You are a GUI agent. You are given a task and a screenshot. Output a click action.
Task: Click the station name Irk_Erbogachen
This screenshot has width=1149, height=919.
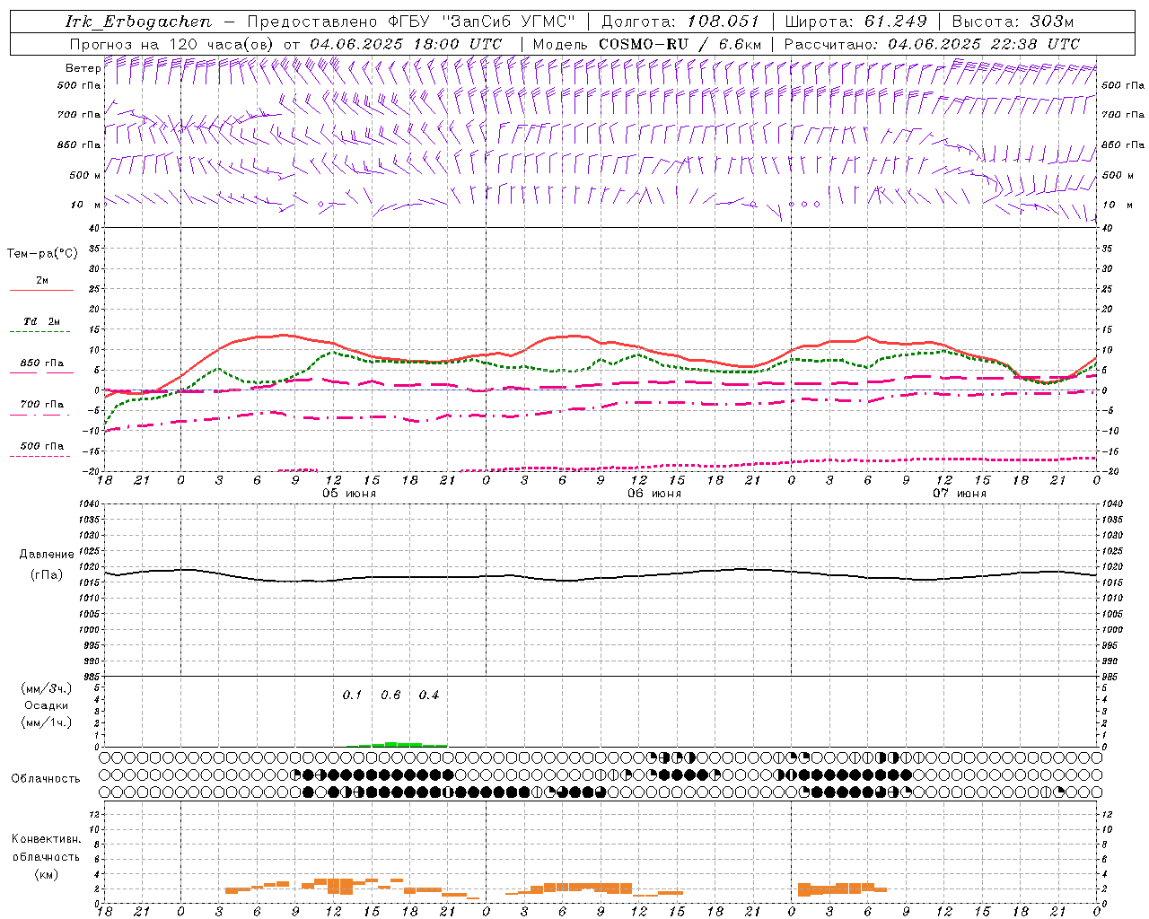[x=138, y=22]
